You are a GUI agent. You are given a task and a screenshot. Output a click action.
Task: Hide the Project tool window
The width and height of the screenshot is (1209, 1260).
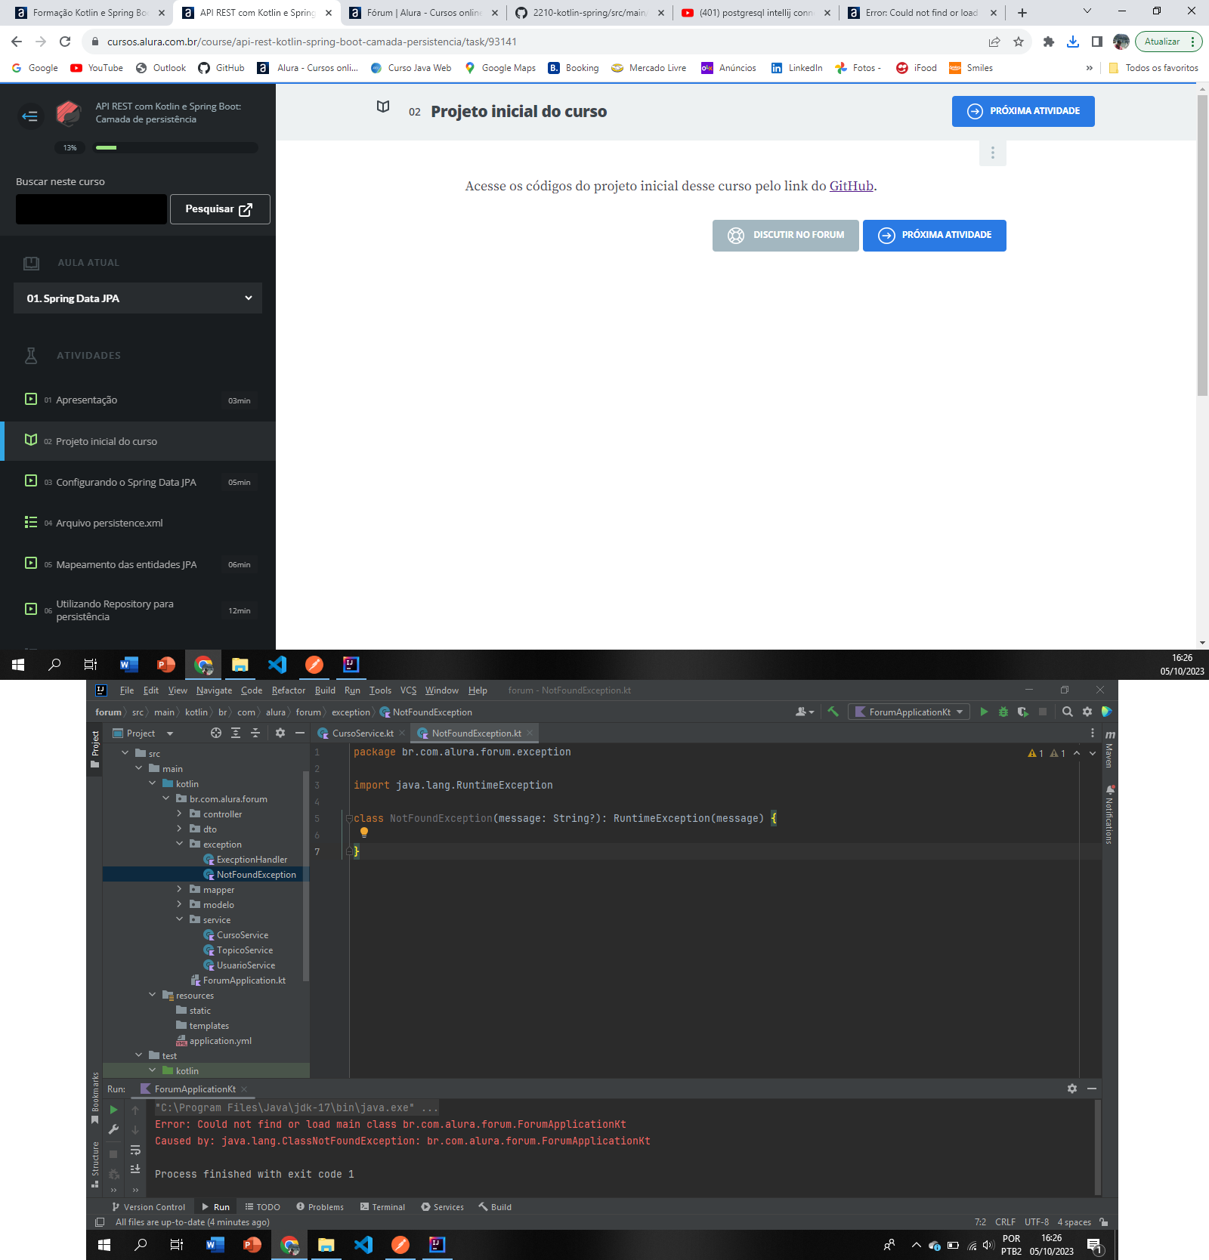pyautogui.click(x=300, y=733)
